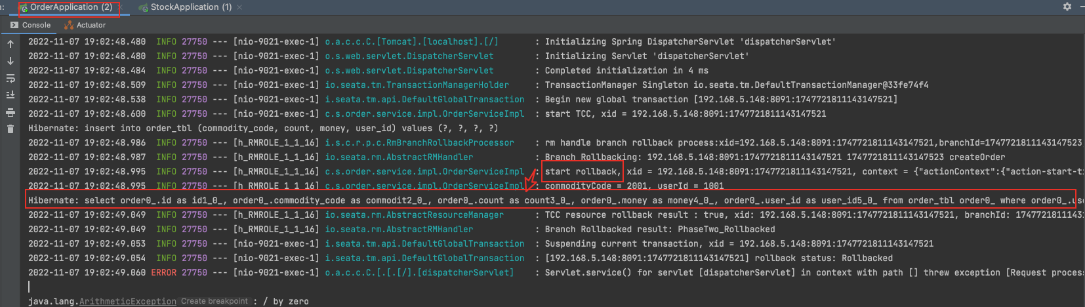Click 'Servlet.service() for servlet' error message
This screenshot has width=1085, height=307.
tap(813, 272)
